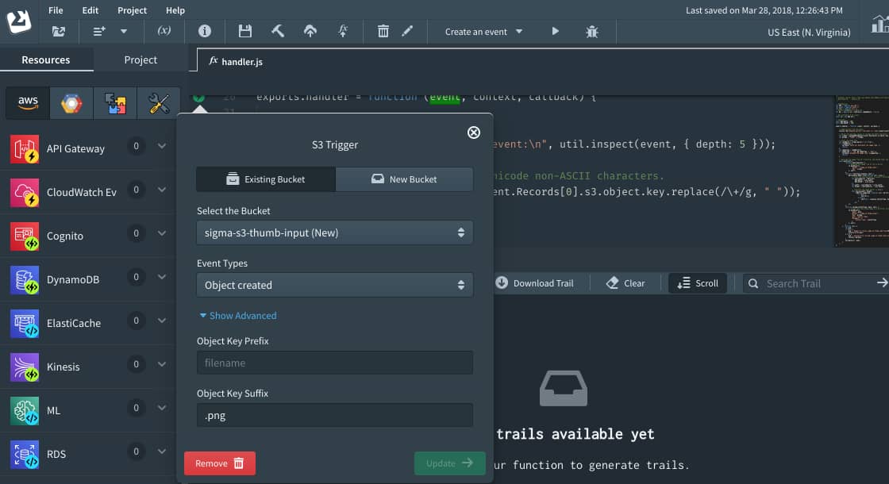Viewport: 889px width, 484px height.
Task: Click the CloudWatch Ev resource icon
Action: pyautogui.click(x=25, y=192)
